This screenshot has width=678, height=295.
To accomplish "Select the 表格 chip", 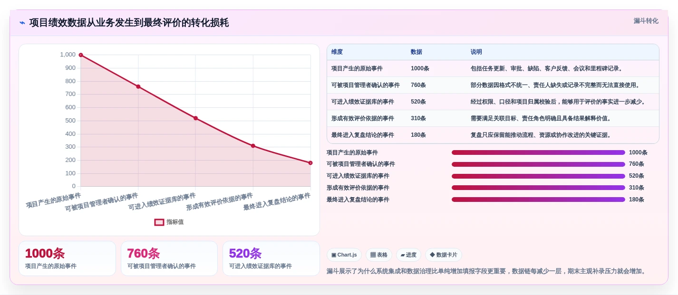I will [x=379, y=255].
